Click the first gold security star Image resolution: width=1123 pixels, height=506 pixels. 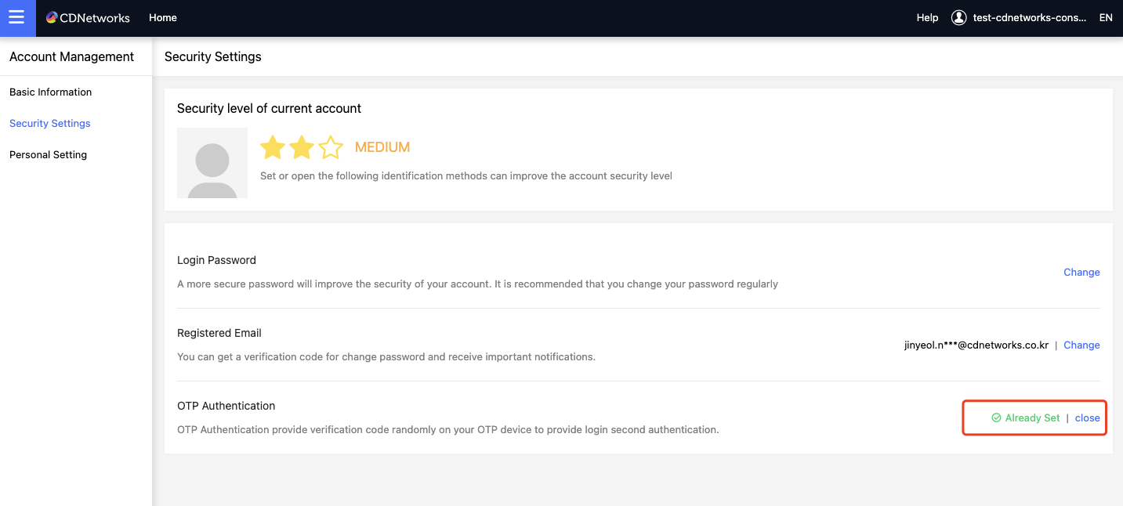point(273,147)
